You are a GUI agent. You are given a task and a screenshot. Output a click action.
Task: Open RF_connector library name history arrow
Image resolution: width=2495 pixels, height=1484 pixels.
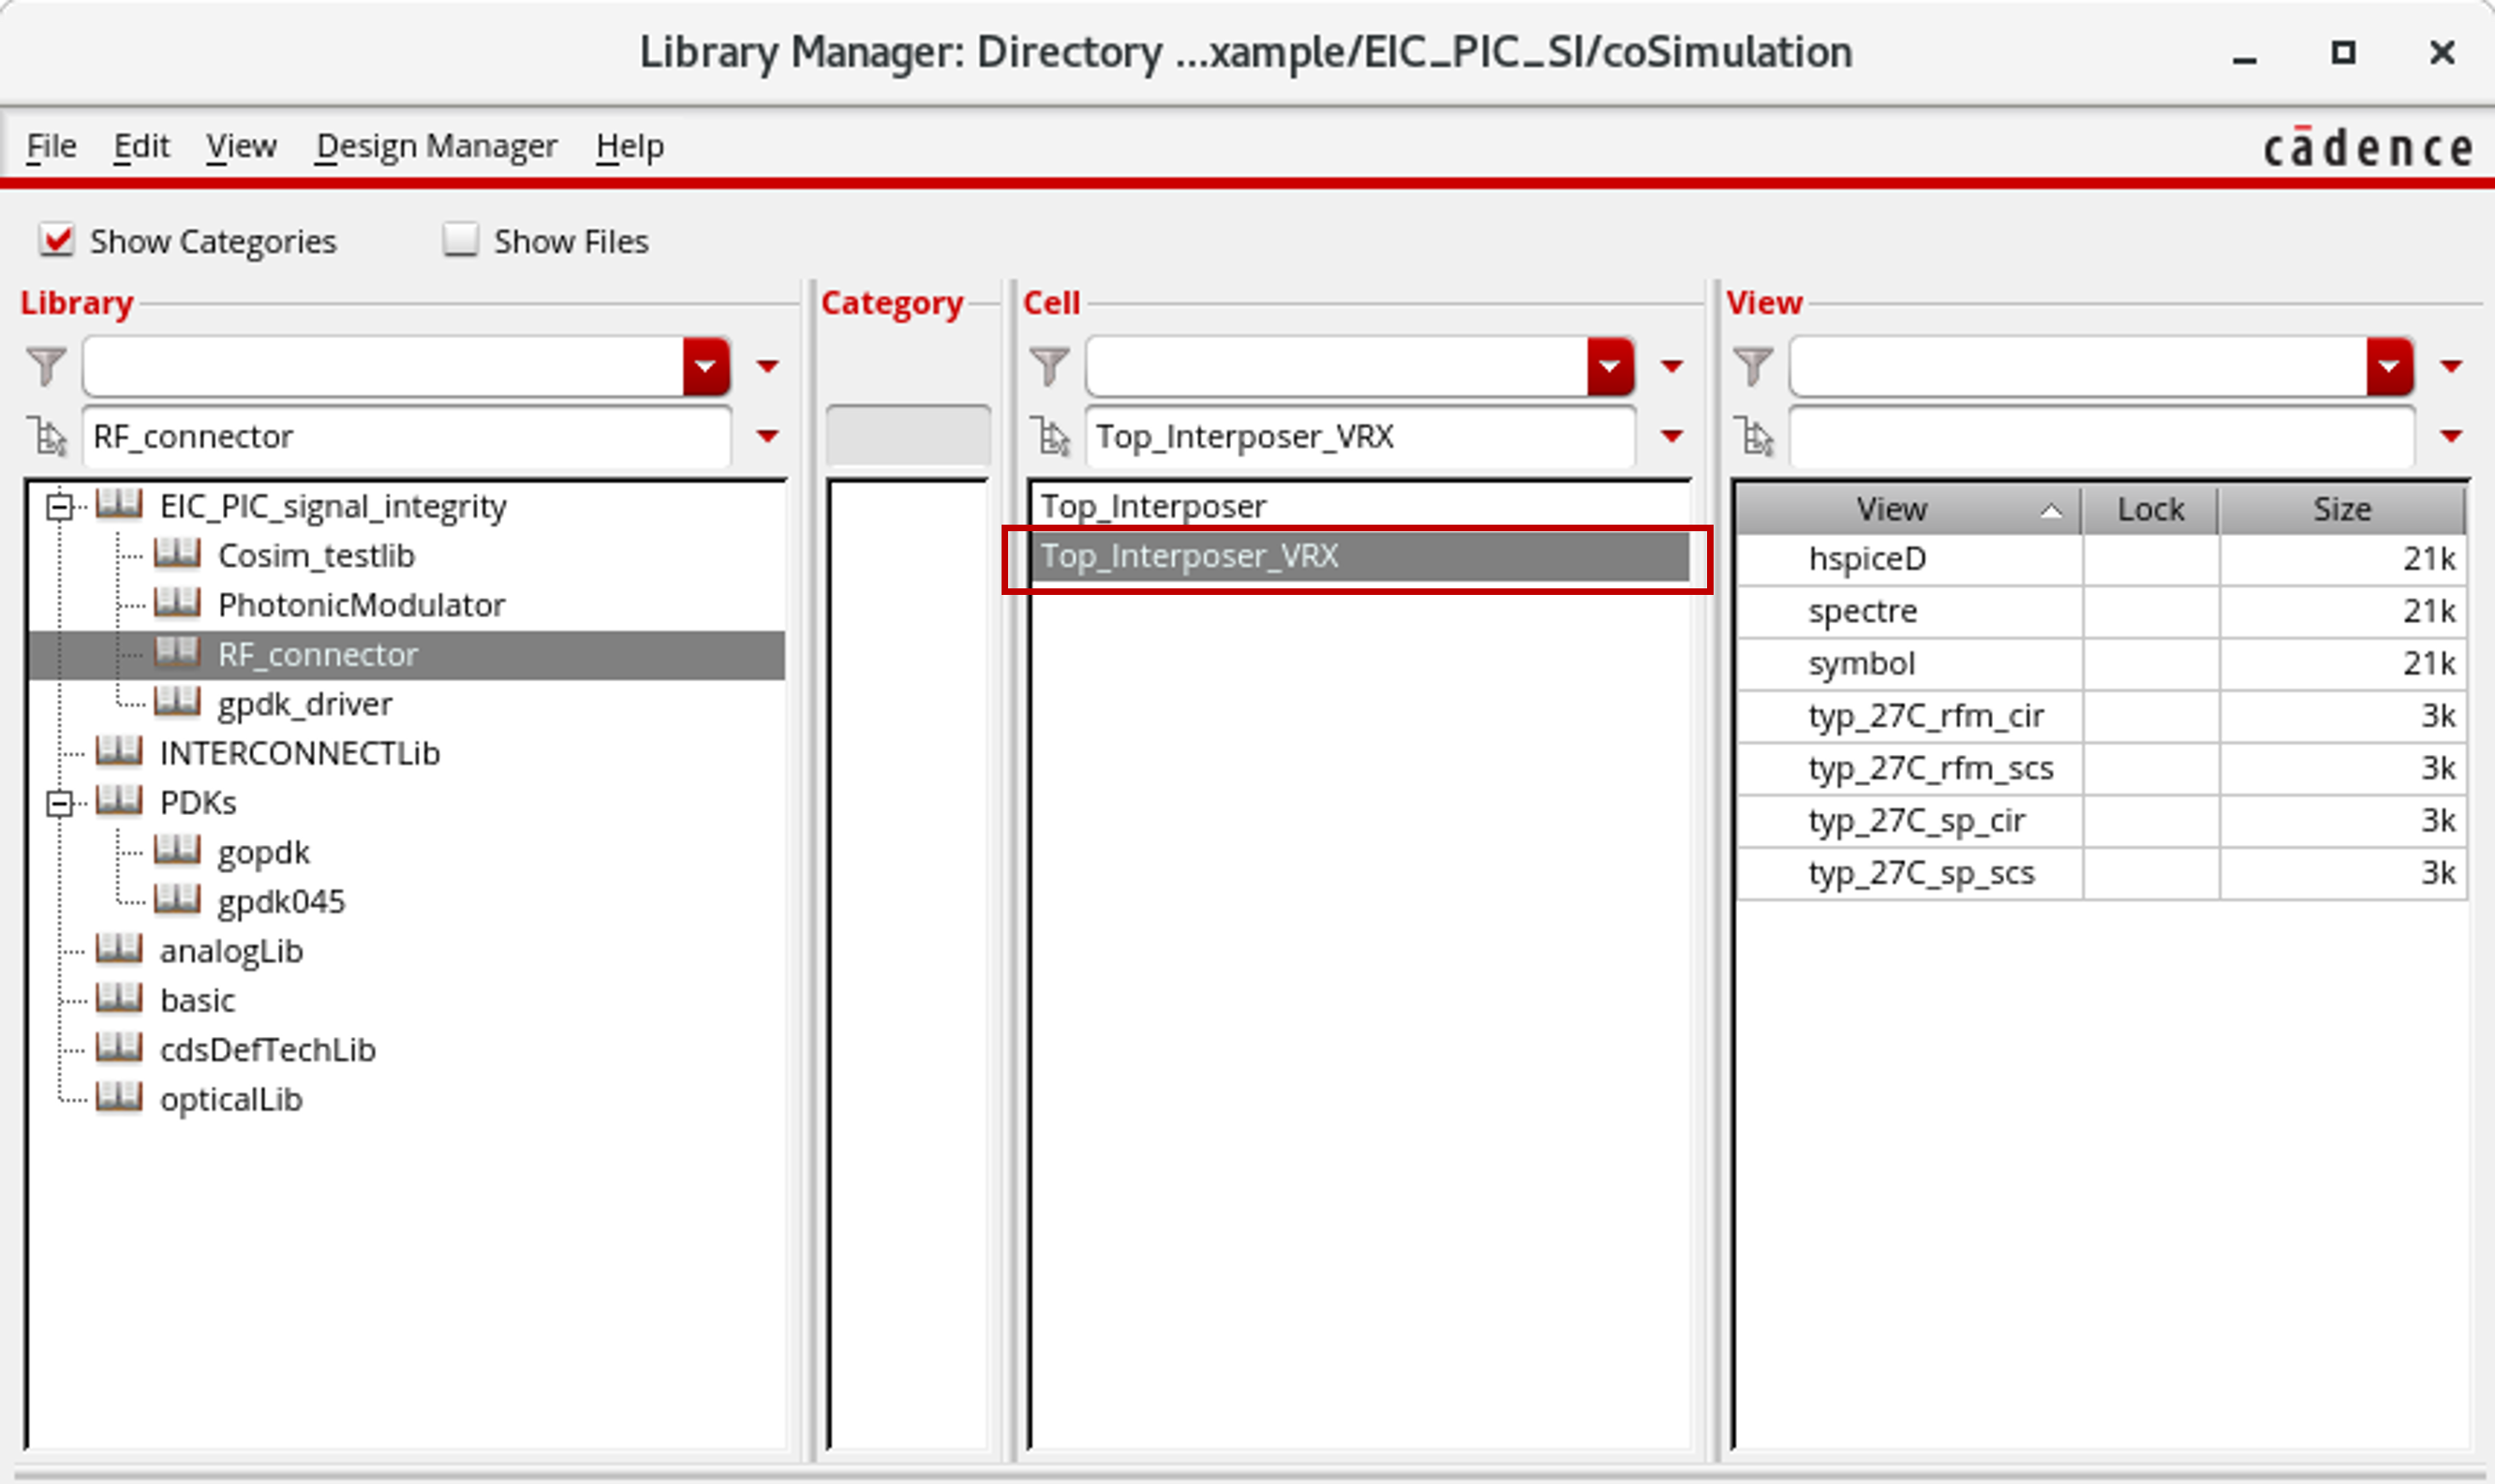tap(767, 437)
